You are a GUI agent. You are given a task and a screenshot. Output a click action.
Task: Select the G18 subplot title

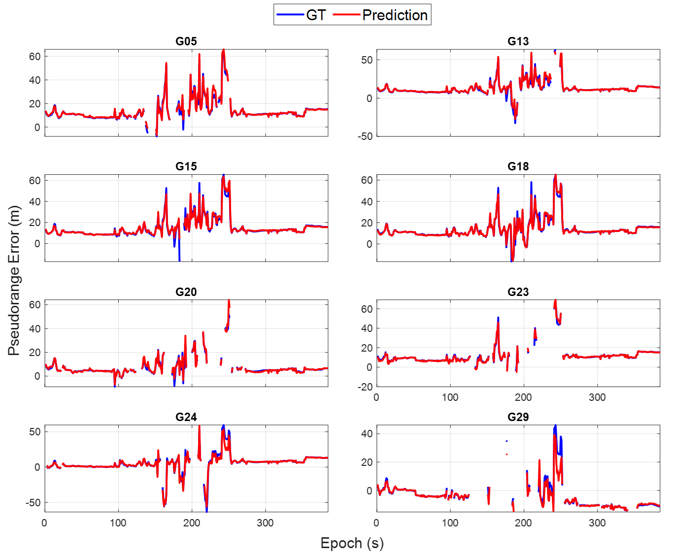pyautogui.click(x=518, y=166)
